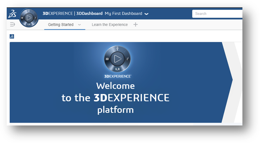This screenshot has width=260, height=143.
Task: Click into the Search field
Action: tap(217, 14)
